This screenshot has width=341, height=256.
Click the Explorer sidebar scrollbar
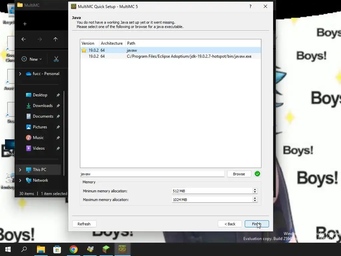(64, 133)
